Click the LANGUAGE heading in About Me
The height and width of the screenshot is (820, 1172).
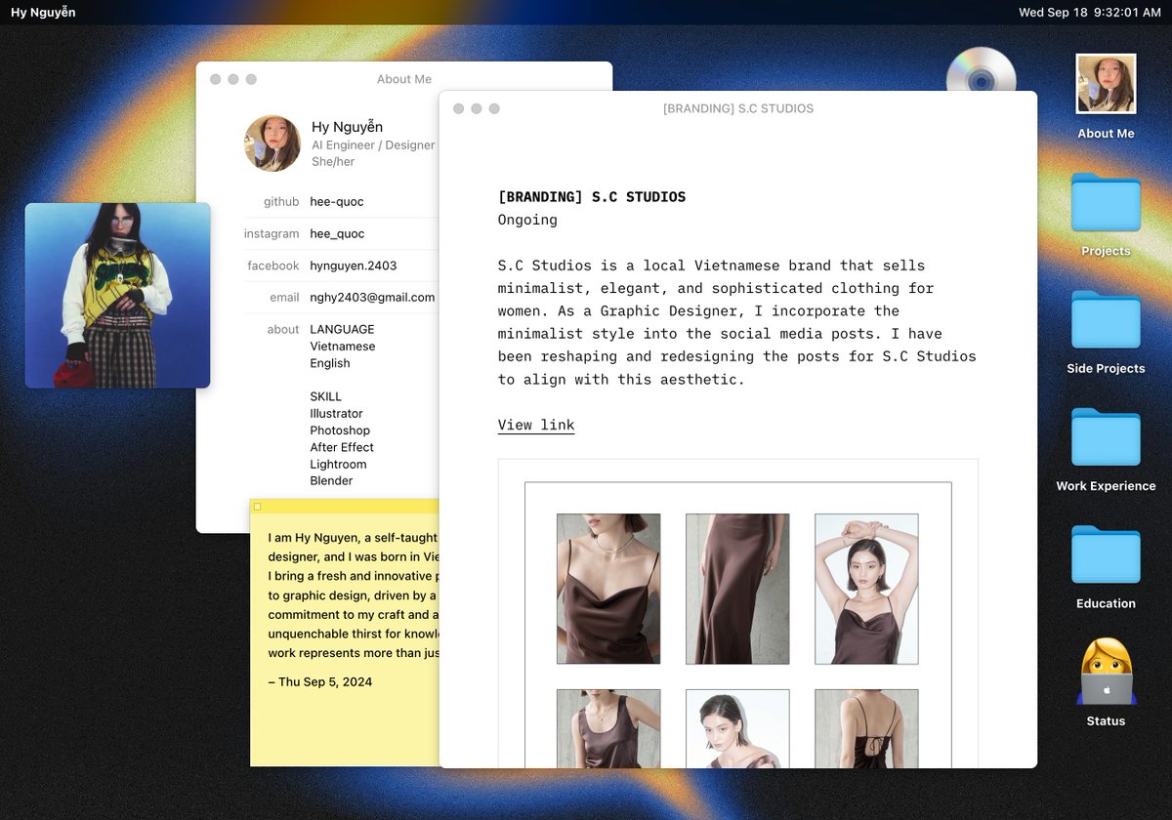pyautogui.click(x=342, y=329)
